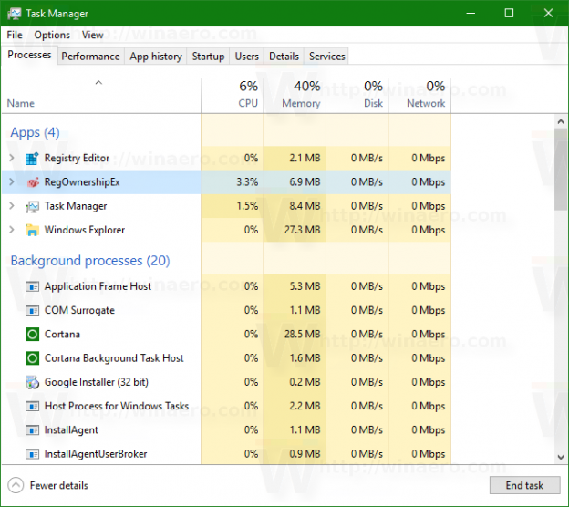The width and height of the screenshot is (569, 507).
Task: Switch to the Services tab
Action: click(x=327, y=57)
